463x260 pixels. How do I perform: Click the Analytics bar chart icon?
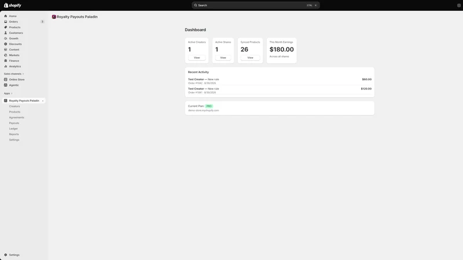[6, 66]
